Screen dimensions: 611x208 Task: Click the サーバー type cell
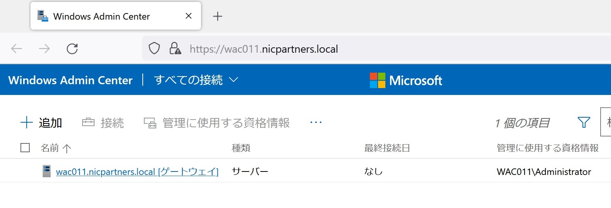click(250, 171)
